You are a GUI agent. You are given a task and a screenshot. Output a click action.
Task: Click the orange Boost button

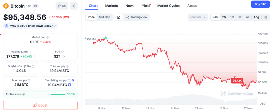(x=40, y=105)
